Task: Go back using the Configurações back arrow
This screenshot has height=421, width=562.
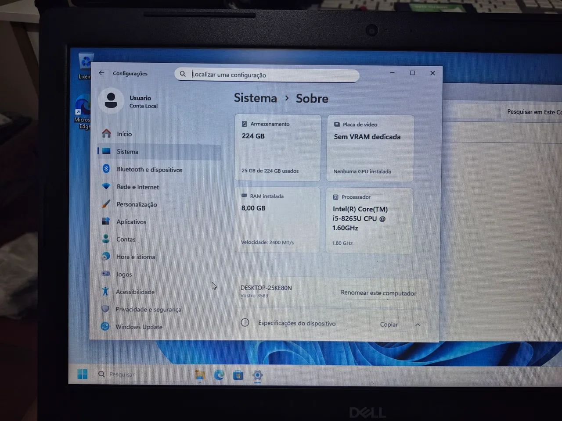Action: (101, 73)
